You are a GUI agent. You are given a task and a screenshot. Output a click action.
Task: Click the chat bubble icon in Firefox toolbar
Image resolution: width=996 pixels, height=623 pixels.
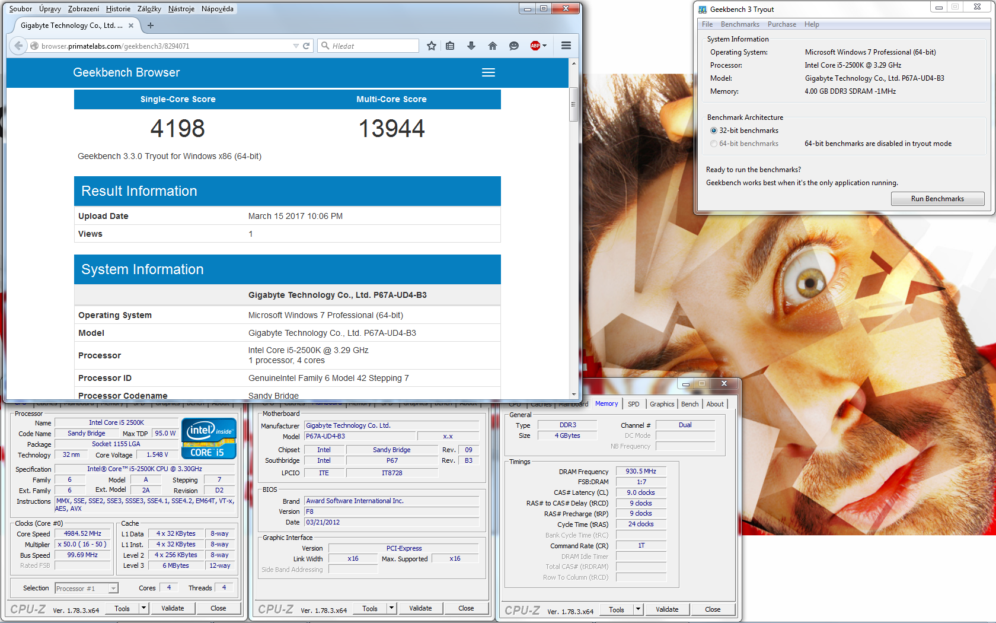click(514, 46)
